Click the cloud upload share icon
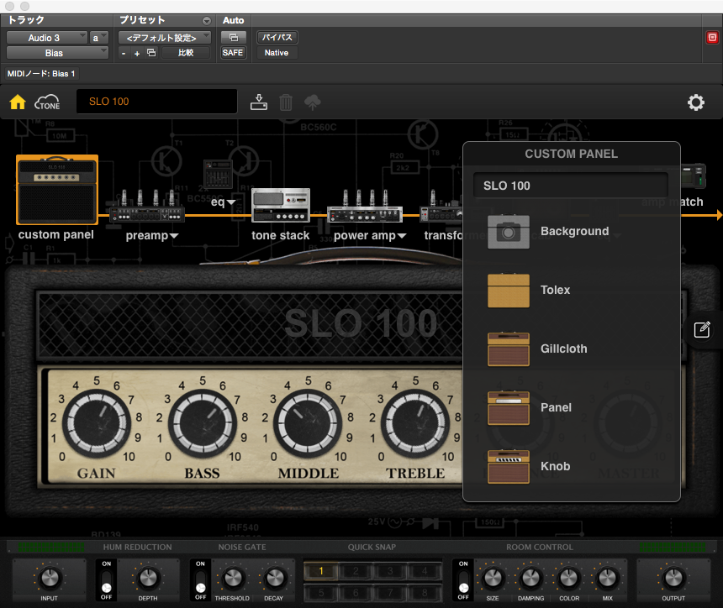Image resolution: width=723 pixels, height=608 pixels. pos(312,102)
